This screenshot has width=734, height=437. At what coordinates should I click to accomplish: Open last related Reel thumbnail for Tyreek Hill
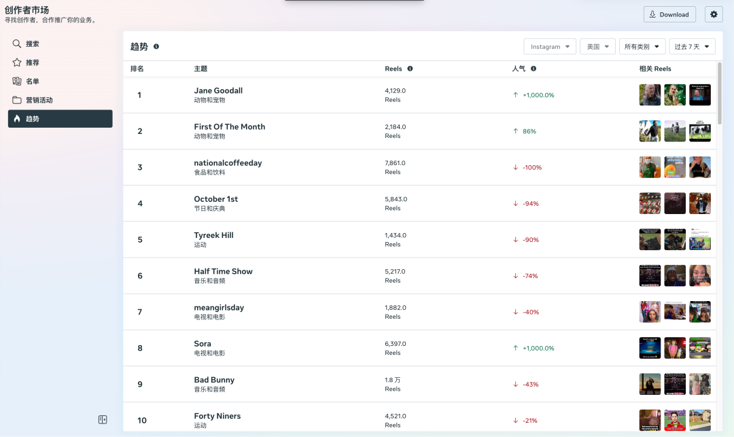click(x=700, y=240)
